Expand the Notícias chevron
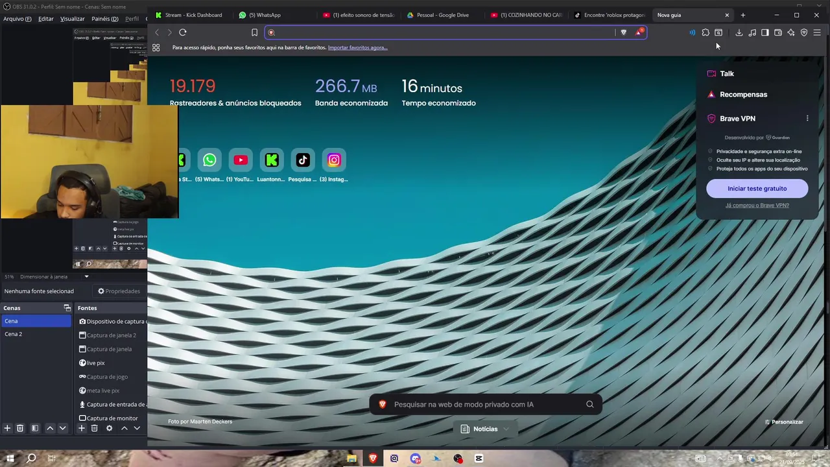Image resolution: width=830 pixels, height=467 pixels. [x=506, y=429]
